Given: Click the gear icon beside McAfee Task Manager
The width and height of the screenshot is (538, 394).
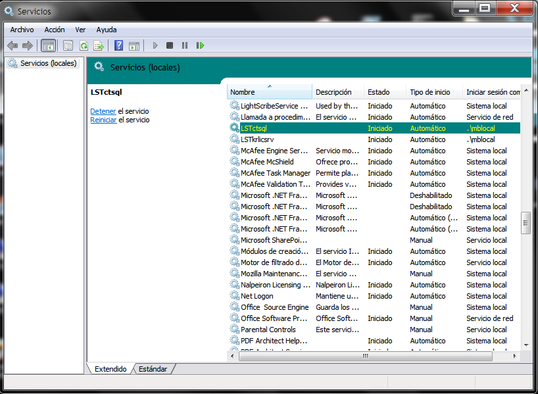Looking at the screenshot, I should (x=234, y=172).
